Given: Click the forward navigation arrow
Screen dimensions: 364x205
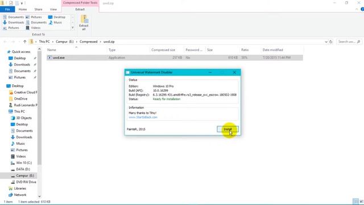Looking at the screenshot, I should (13, 42).
